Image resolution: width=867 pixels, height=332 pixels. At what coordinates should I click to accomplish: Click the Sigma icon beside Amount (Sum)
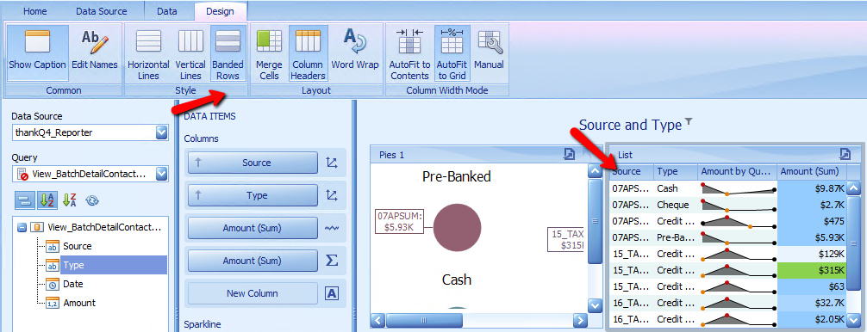click(x=332, y=261)
